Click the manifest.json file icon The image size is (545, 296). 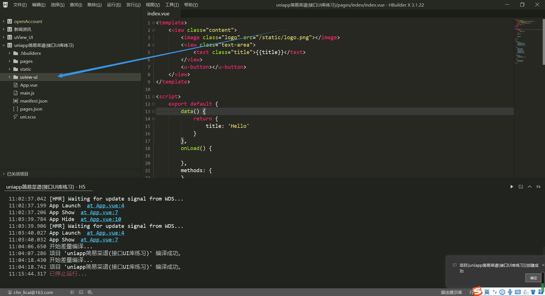[x=16, y=101]
